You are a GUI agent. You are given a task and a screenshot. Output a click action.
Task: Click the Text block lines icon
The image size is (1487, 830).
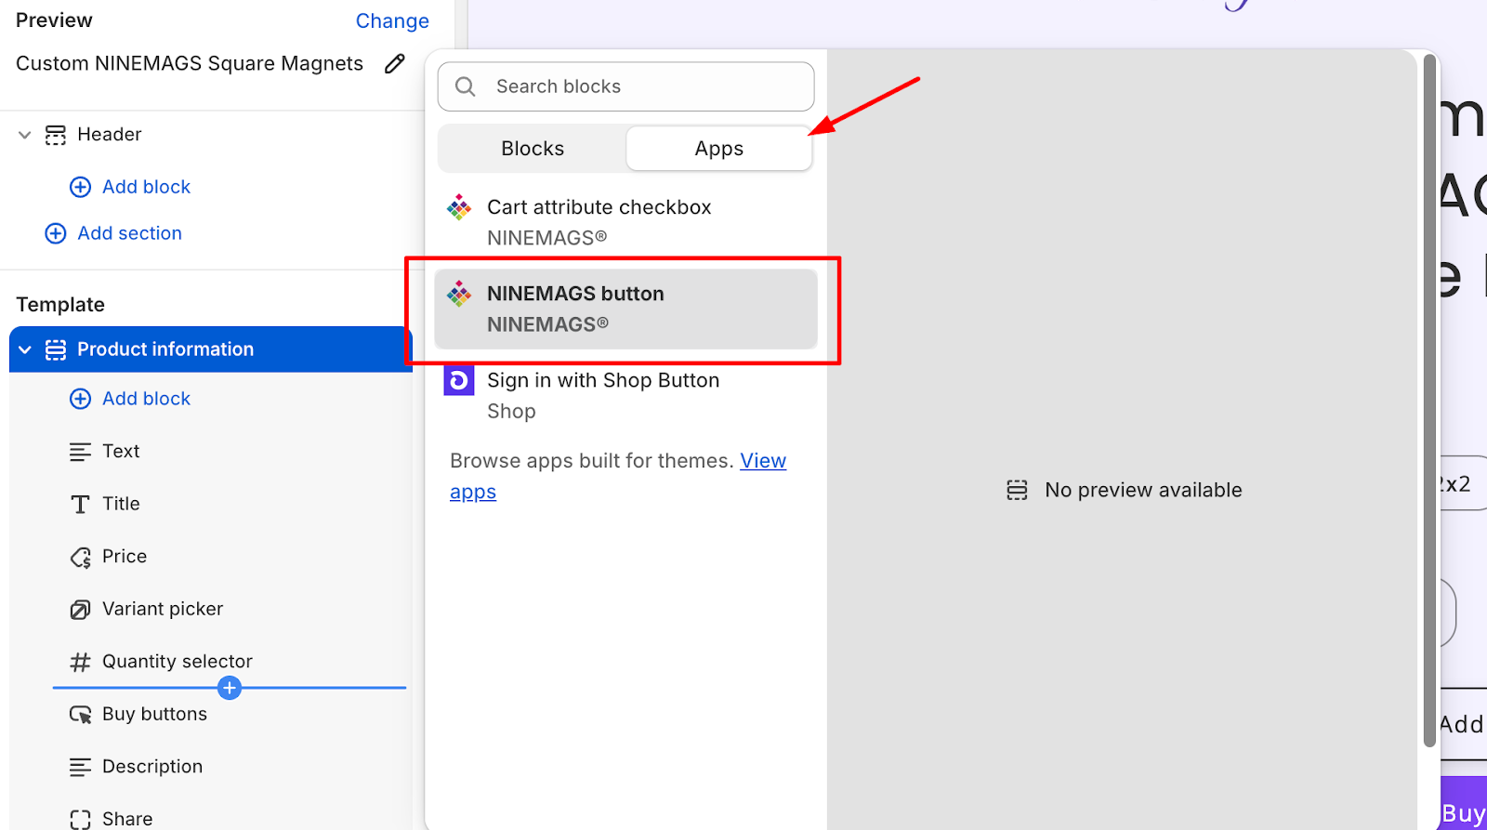81,452
